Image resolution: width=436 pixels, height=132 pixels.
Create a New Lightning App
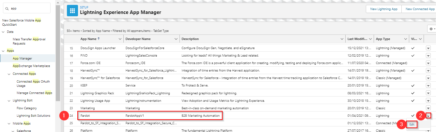pos(384,9)
